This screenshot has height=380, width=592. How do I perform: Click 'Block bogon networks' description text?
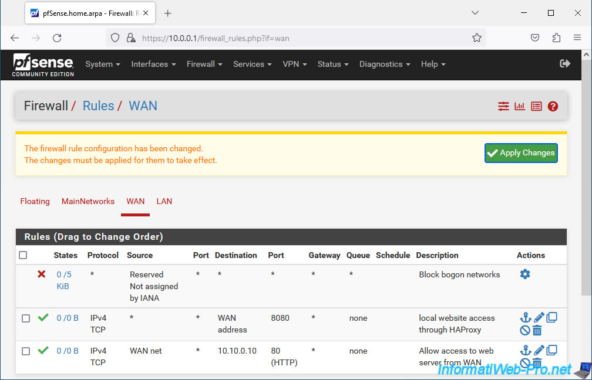click(x=459, y=274)
